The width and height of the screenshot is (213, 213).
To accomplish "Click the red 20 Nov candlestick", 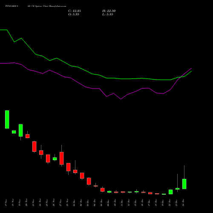I will point(28,136).
